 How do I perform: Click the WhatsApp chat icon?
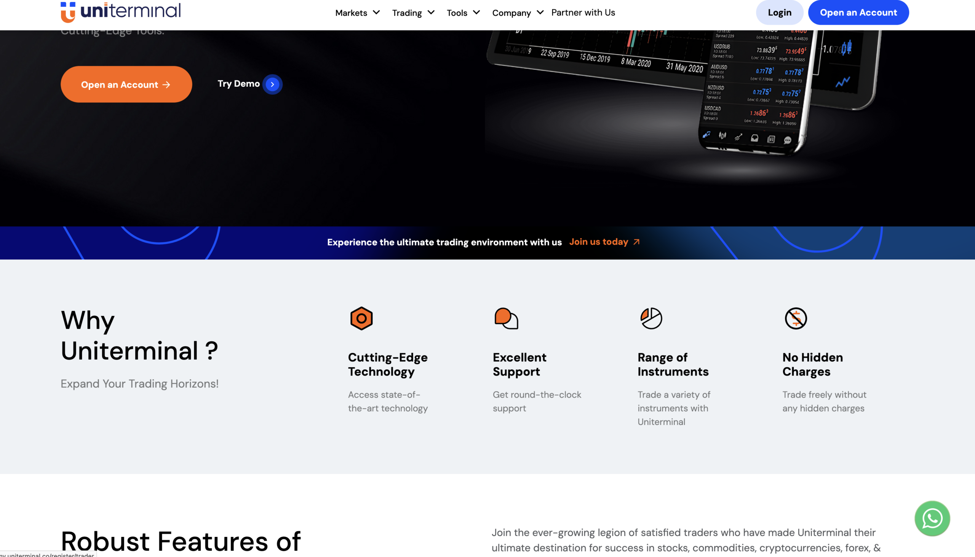pos(932,518)
